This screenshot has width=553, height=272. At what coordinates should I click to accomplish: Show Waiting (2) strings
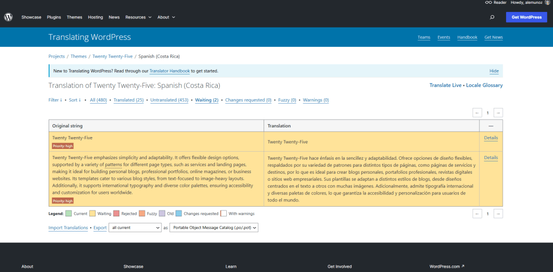[x=207, y=100]
